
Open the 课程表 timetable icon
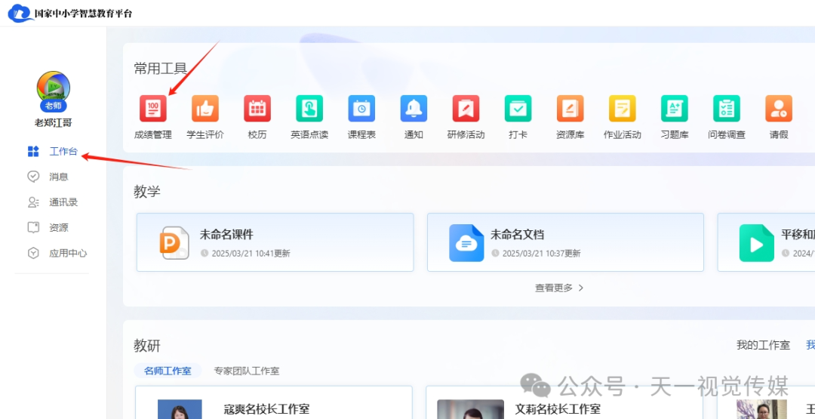361,109
